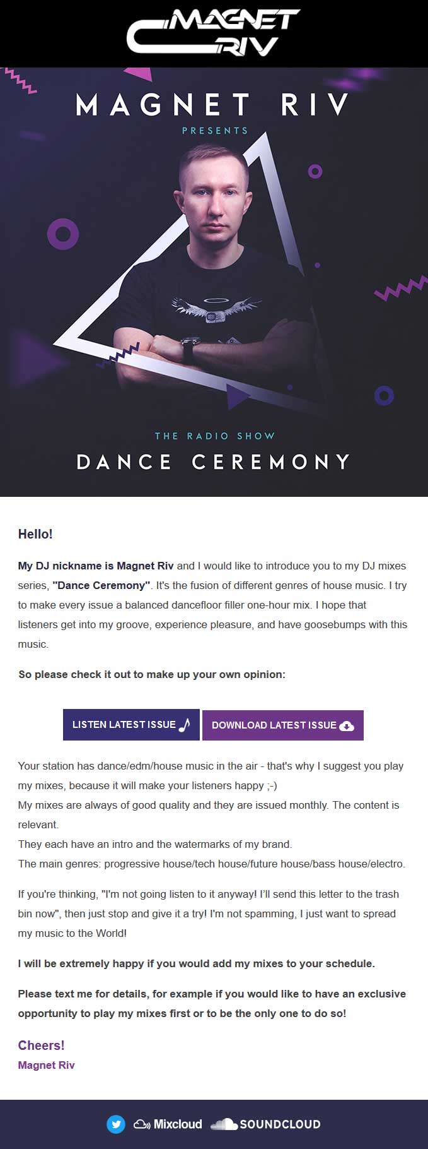Click the THE RADIO SHOW caption
The height and width of the screenshot is (1149, 428).
click(215, 436)
